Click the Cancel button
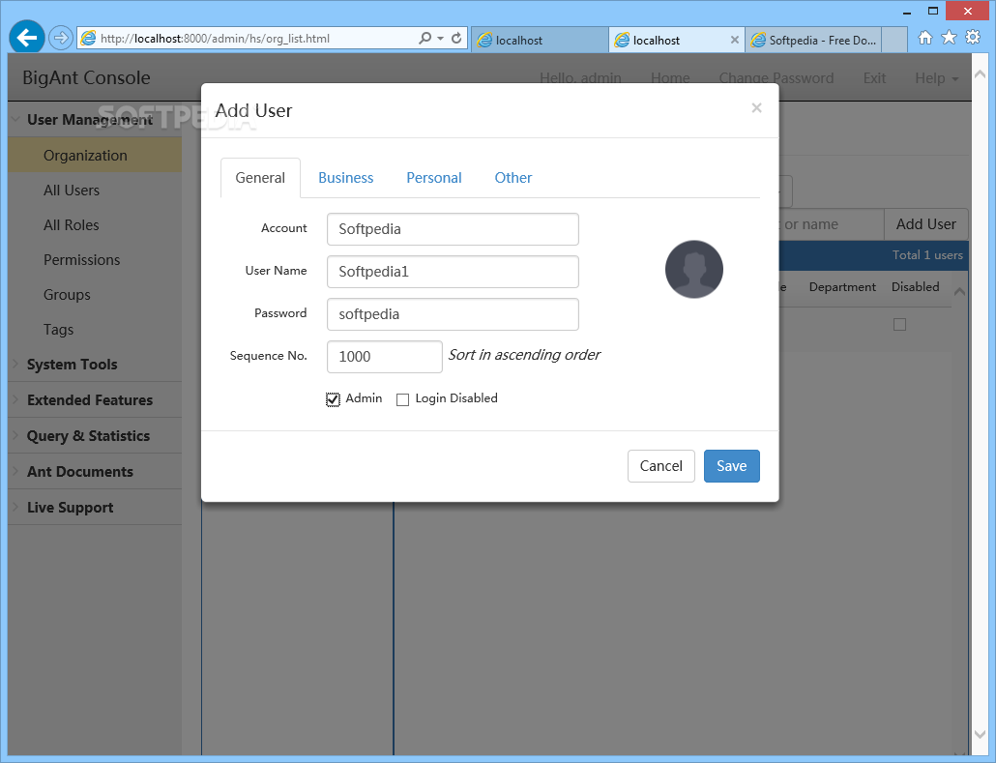This screenshot has width=996, height=763. click(x=661, y=466)
